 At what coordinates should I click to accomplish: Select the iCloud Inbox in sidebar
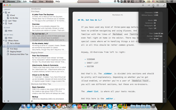point(10,31)
